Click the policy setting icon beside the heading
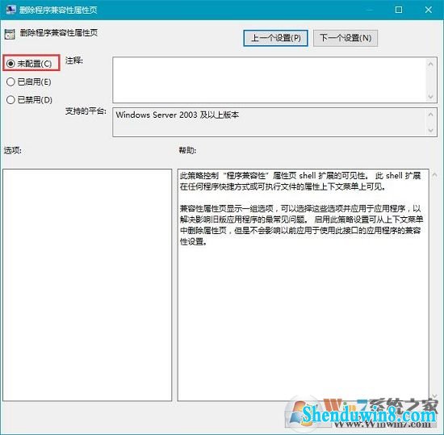444x435 pixels. pos(10,34)
